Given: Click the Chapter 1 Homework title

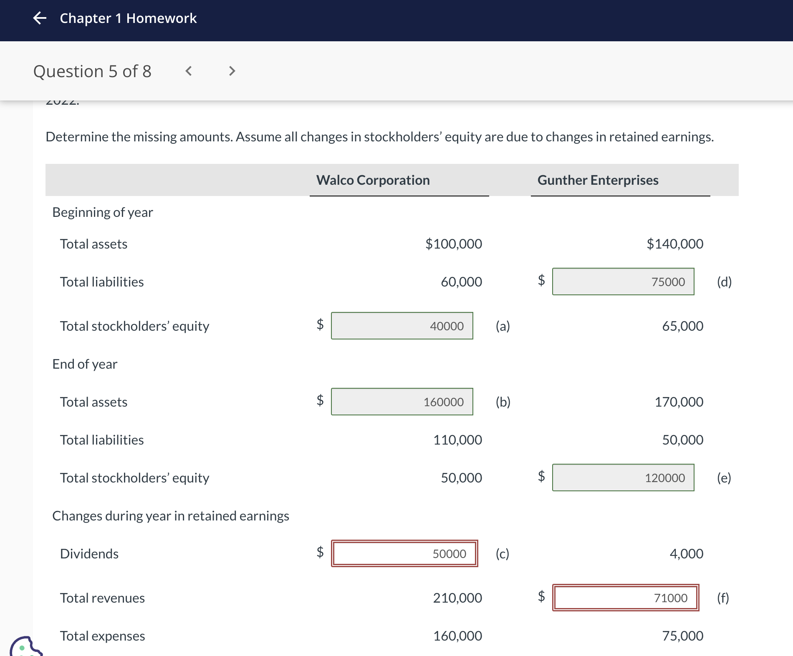Looking at the screenshot, I should tap(128, 18).
